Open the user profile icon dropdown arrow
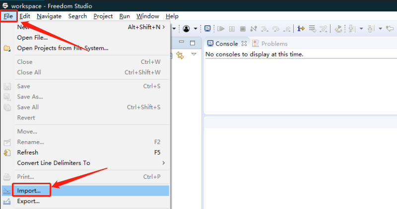This screenshot has width=397, height=209. 196,29
